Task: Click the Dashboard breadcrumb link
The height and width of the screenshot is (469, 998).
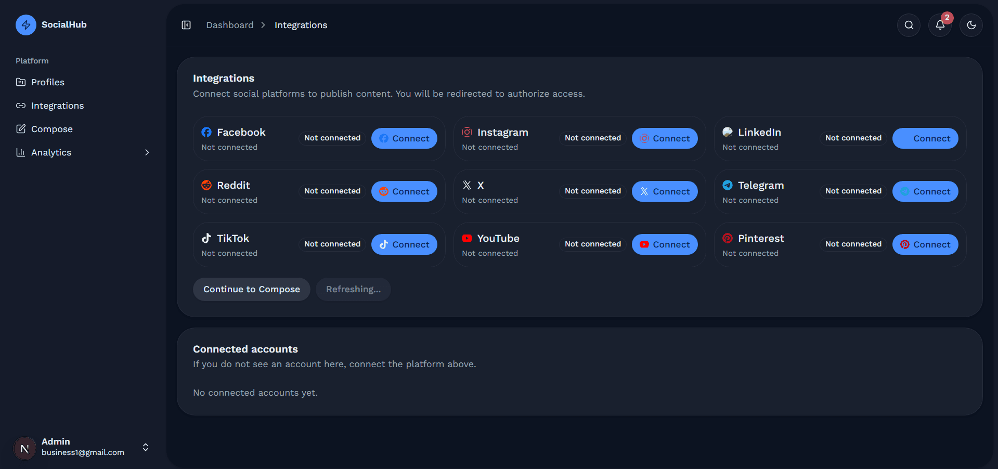Action: pos(230,24)
